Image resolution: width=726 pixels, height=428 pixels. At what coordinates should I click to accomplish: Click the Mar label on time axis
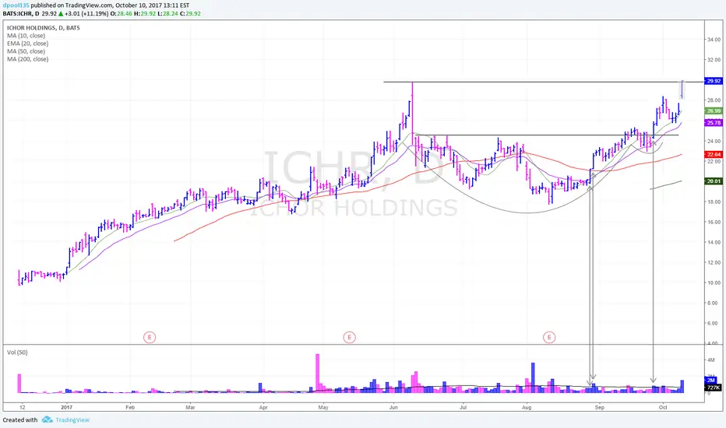pos(190,408)
